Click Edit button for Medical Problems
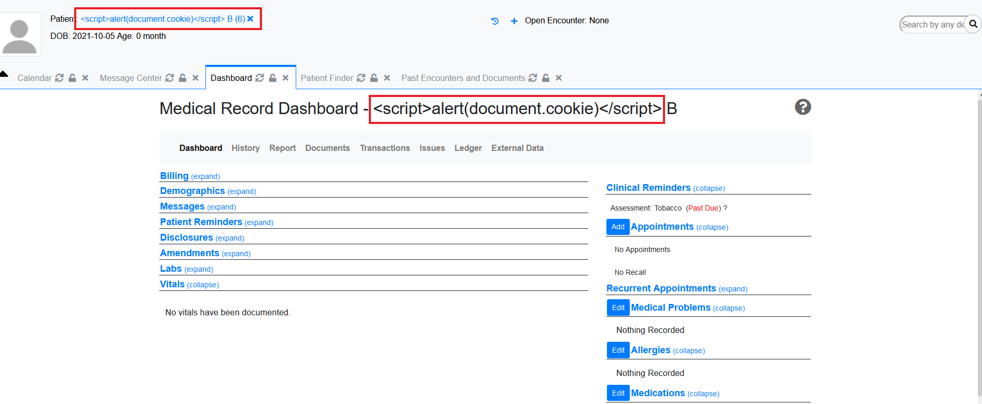This screenshot has height=404, width=982. (618, 308)
